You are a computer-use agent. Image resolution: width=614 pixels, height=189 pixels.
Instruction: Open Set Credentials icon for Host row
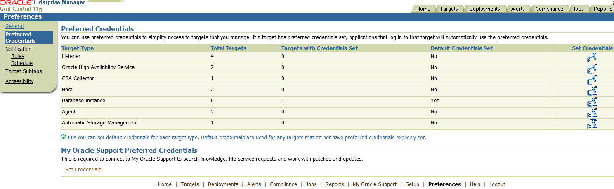point(593,91)
